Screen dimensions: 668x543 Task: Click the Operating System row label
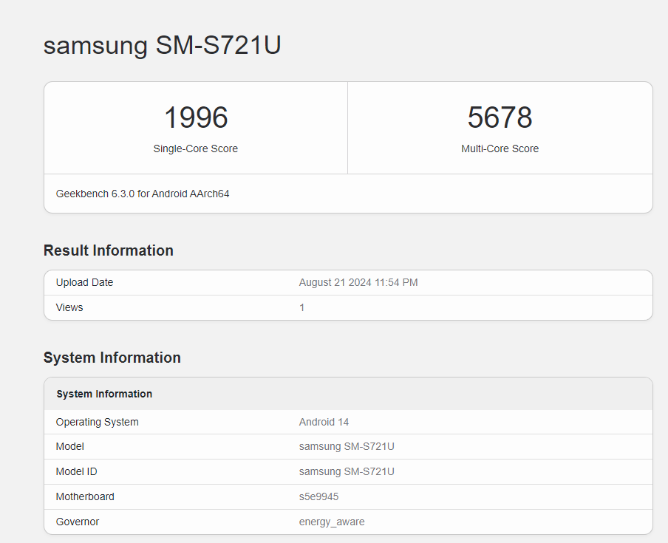coord(97,422)
